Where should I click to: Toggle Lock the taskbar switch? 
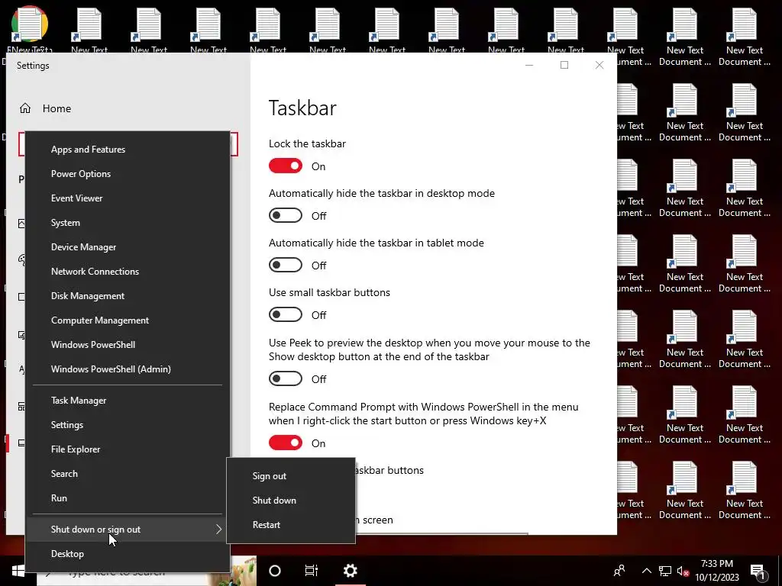286,166
